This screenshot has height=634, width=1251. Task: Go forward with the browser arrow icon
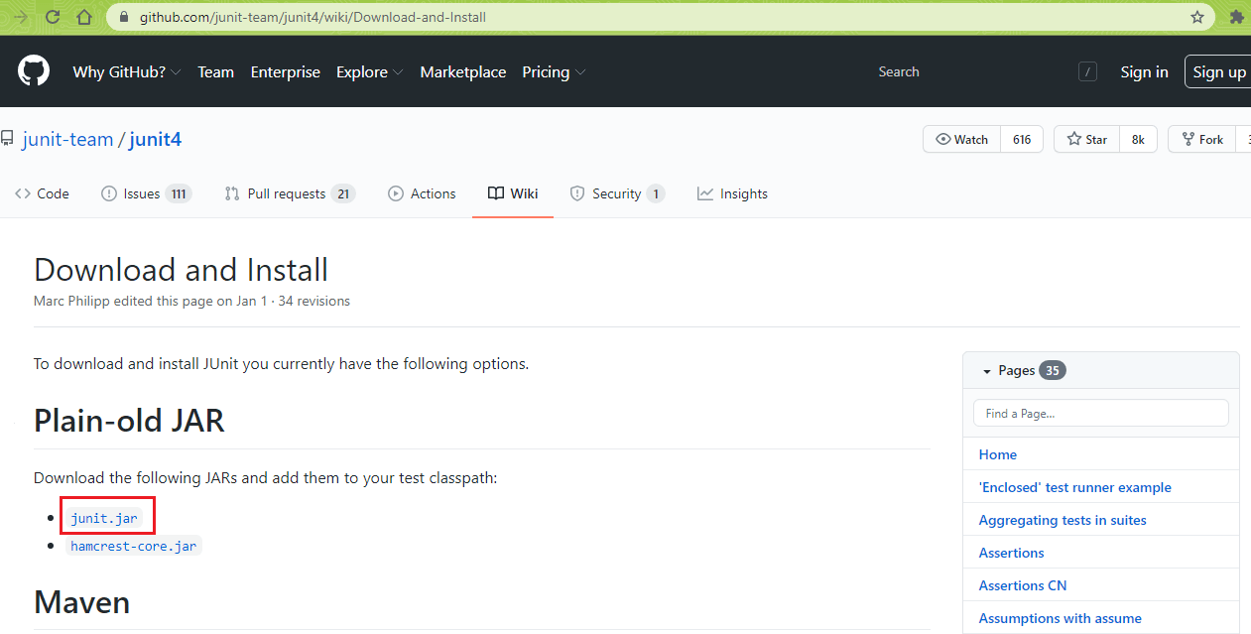[x=21, y=17]
